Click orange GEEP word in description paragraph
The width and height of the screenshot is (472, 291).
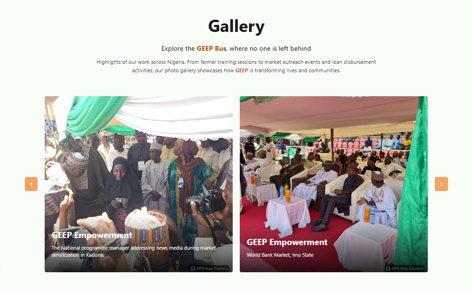click(x=242, y=70)
